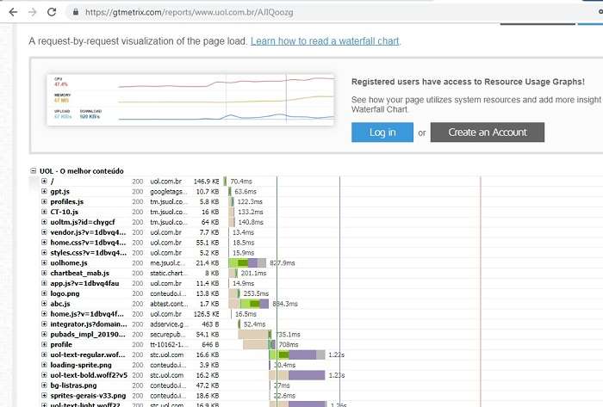Expand the CT-10.js request row

[x=44, y=212]
